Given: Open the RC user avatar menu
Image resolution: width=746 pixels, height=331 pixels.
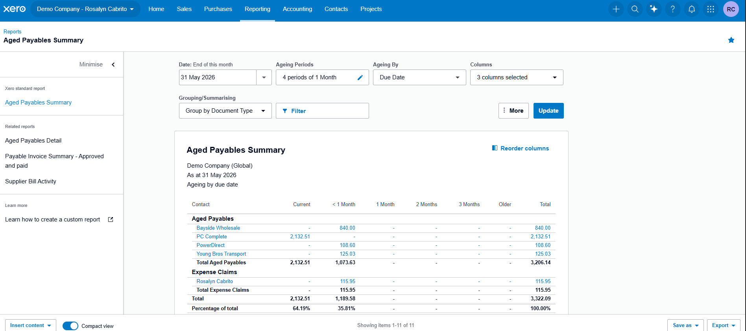Looking at the screenshot, I should point(731,9).
